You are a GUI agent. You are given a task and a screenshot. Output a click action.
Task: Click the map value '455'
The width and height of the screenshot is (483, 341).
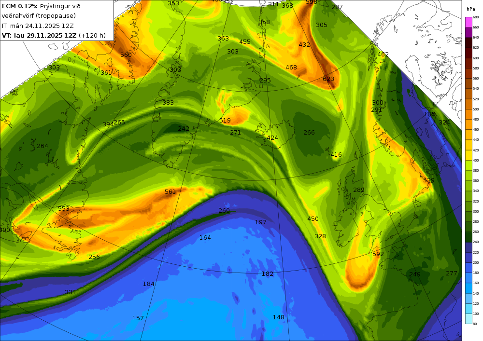pyautogui.click(x=245, y=42)
